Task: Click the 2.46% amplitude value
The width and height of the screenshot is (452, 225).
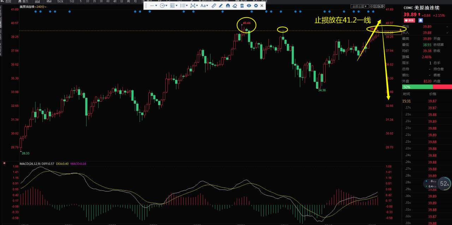Action: pos(427,57)
